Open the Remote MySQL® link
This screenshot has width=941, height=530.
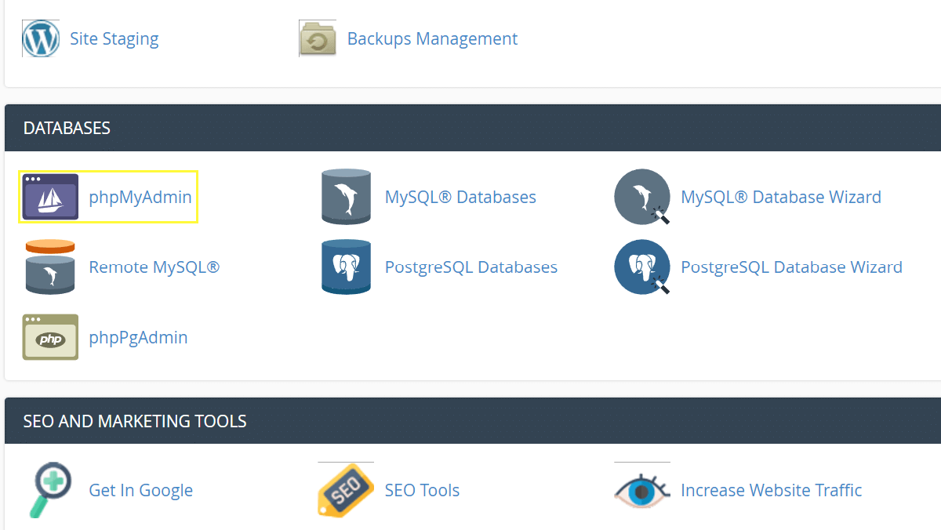(x=154, y=267)
